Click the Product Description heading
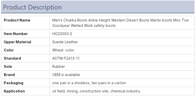Viewport: 195px width, 96px height. point(32,7)
